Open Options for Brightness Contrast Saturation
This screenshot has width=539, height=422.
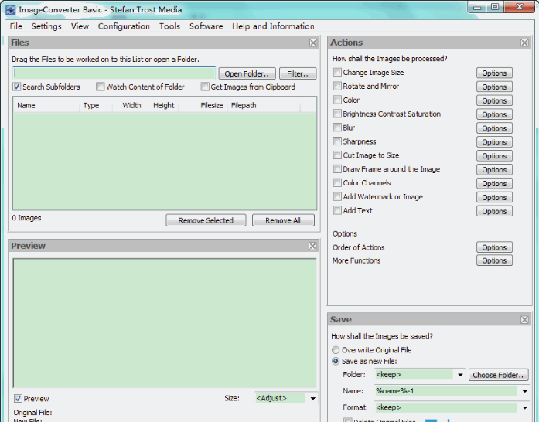point(494,114)
